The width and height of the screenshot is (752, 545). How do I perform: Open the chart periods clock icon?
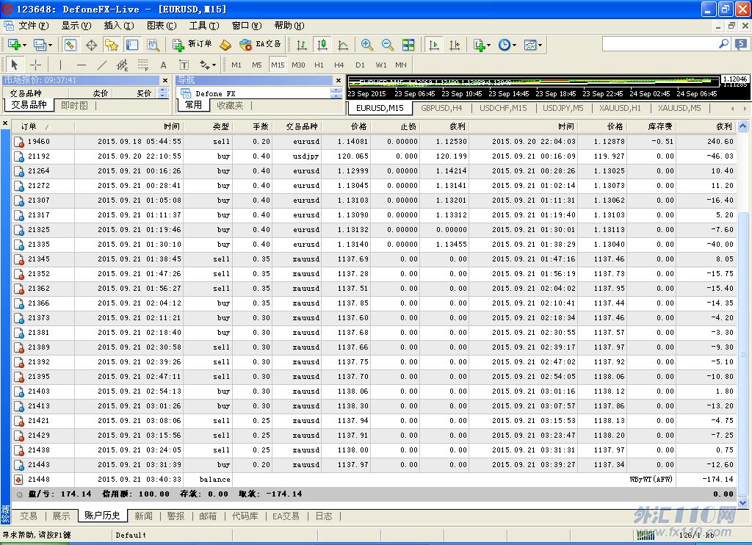504,45
